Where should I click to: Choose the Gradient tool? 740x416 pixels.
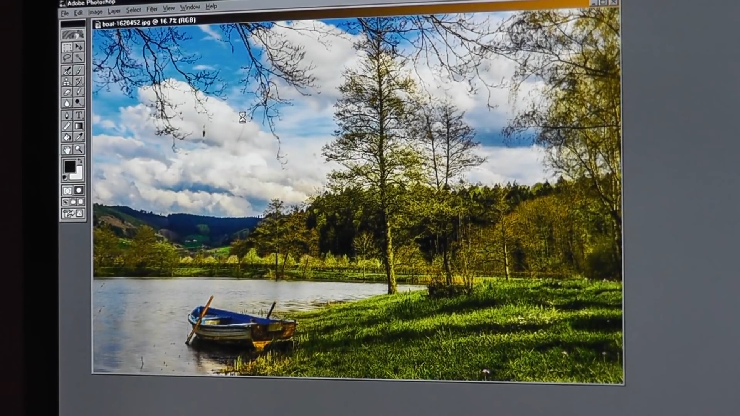click(x=79, y=126)
